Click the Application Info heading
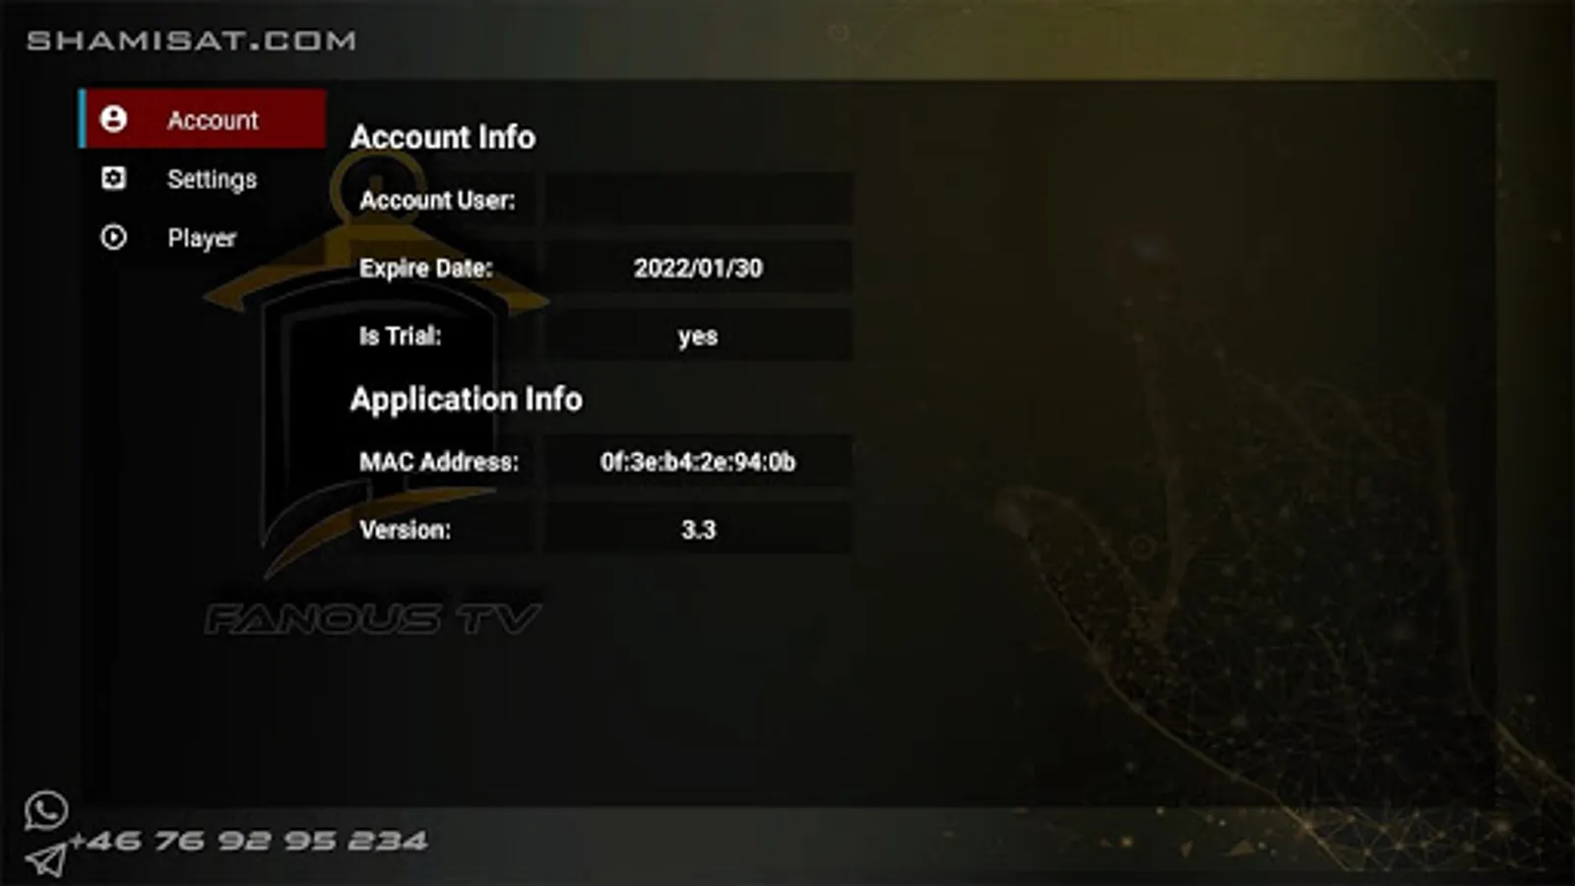This screenshot has width=1575, height=886. pos(467,399)
